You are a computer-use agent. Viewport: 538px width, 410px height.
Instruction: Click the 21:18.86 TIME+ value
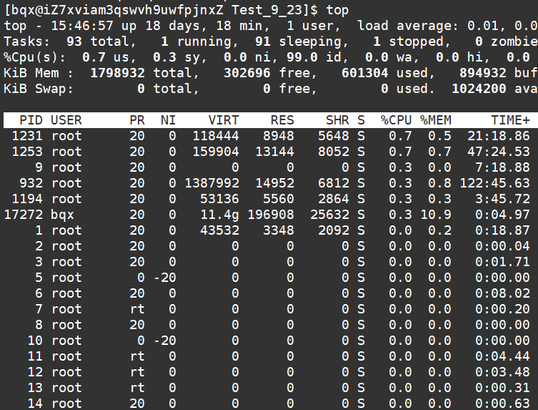pos(499,136)
